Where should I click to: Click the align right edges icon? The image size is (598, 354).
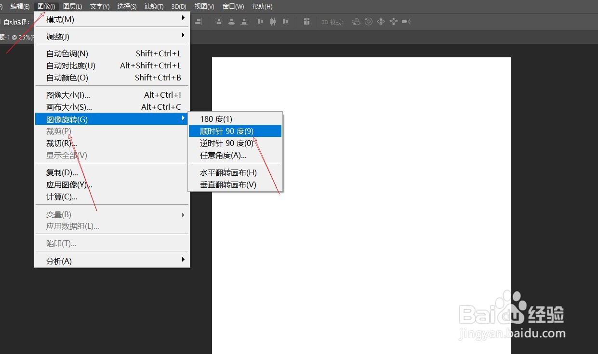(198, 22)
